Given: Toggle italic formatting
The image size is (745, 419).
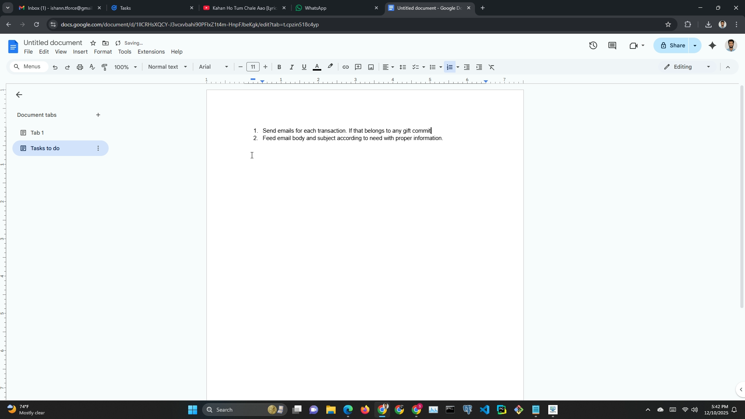Looking at the screenshot, I should coord(291,67).
